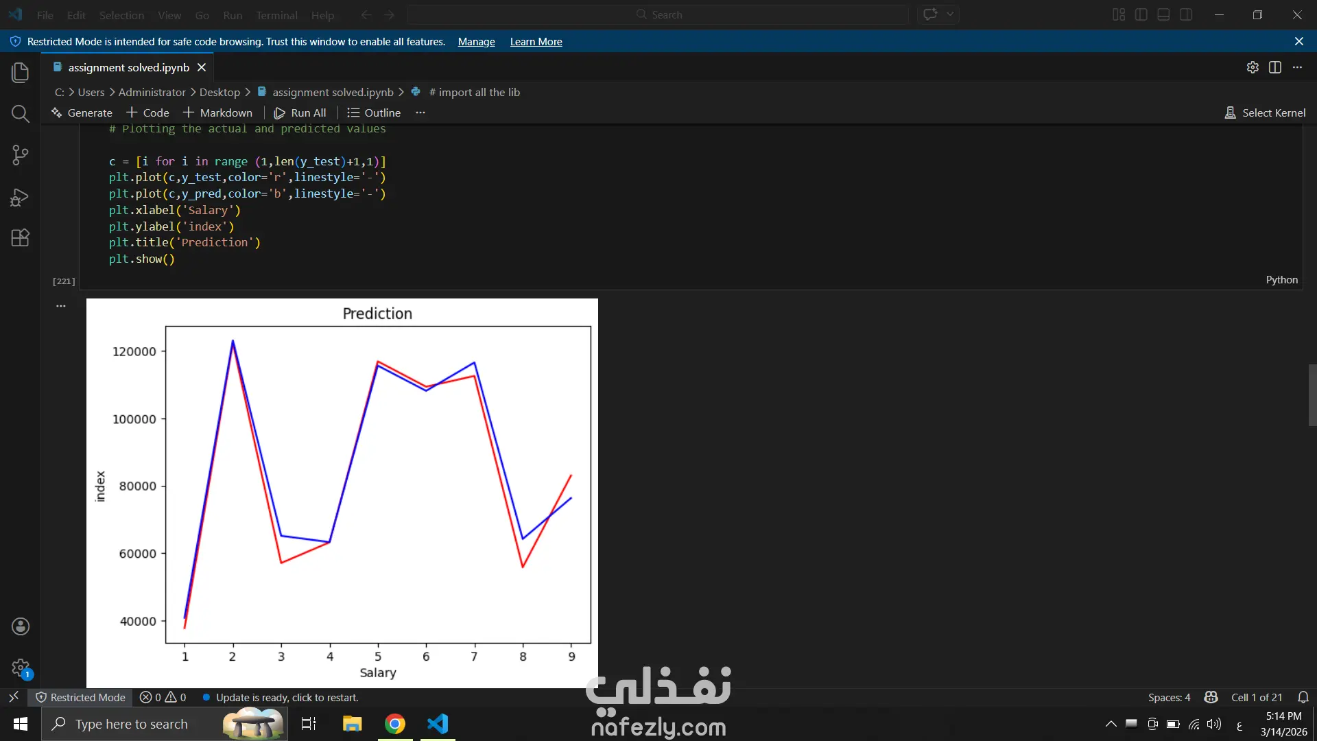This screenshot has width=1317, height=741.
Task: Open the Run and Debug view
Action: tap(21, 198)
